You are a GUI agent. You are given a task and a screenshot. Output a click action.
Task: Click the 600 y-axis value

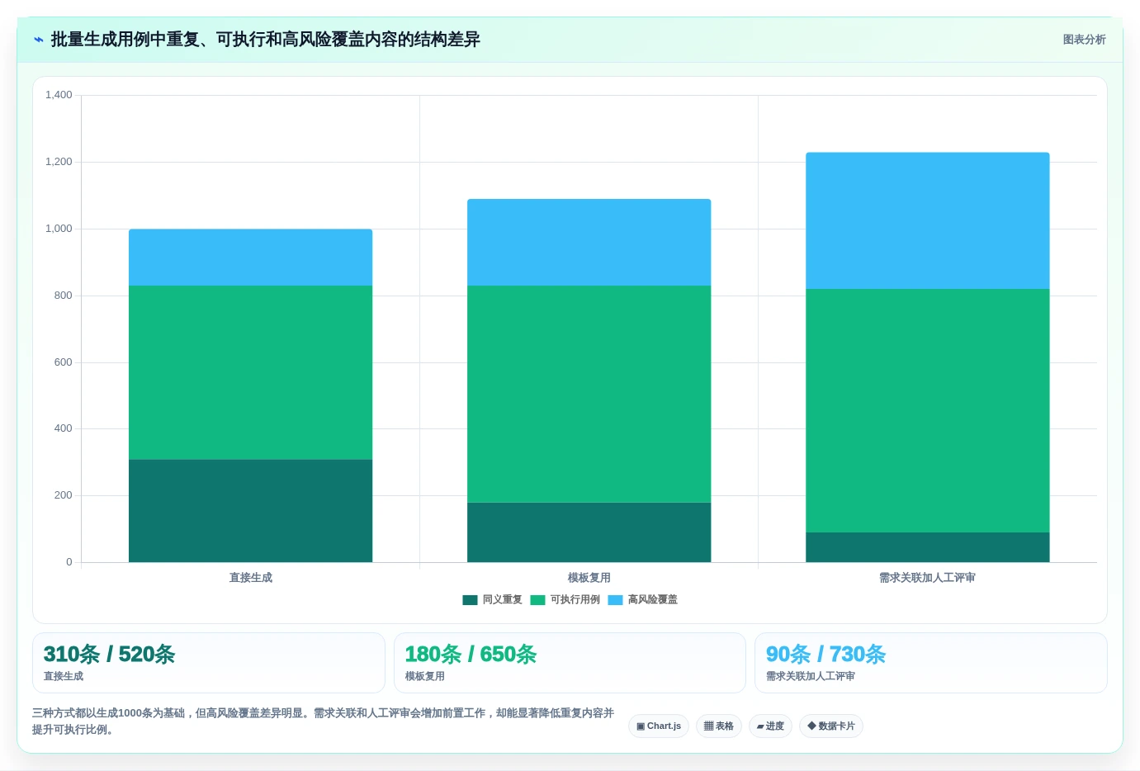coord(64,362)
